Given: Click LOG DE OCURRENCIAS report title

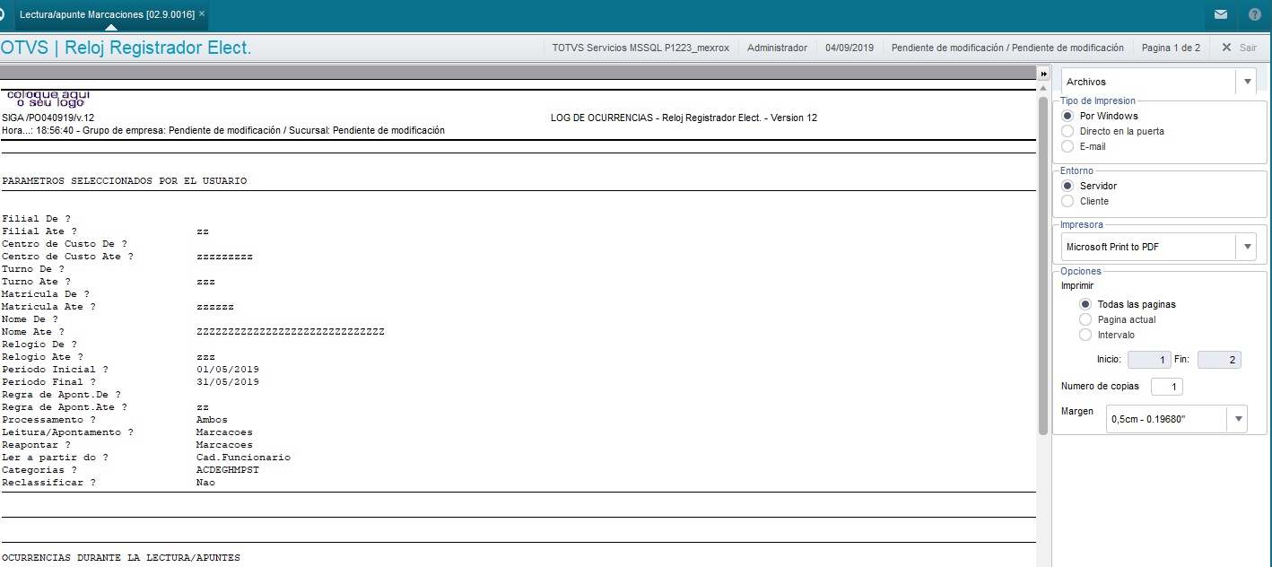Looking at the screenshot, I should click(684, 118).
